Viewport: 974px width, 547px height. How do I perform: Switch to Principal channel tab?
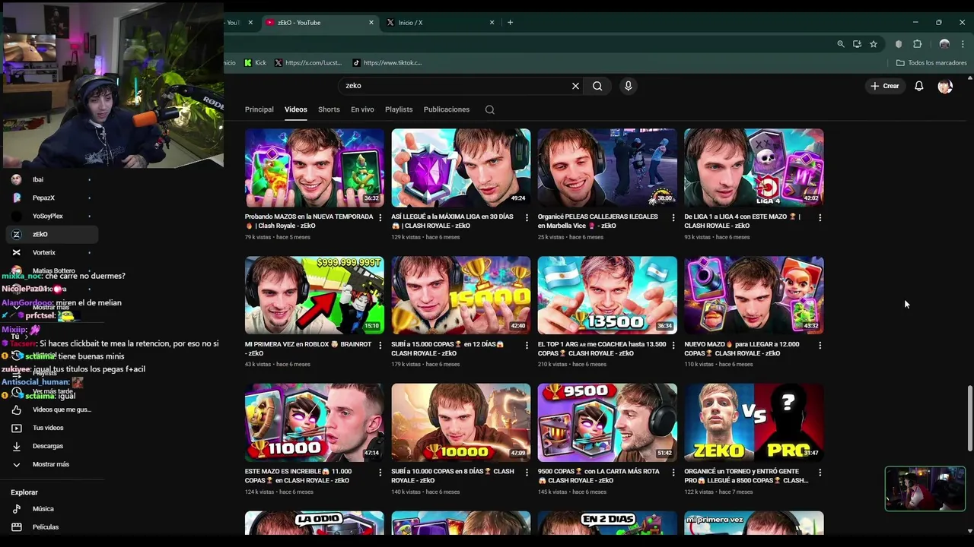tap(259, 109)
